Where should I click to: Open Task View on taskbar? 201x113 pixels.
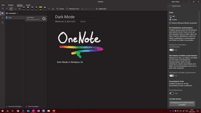pos(13,111)
